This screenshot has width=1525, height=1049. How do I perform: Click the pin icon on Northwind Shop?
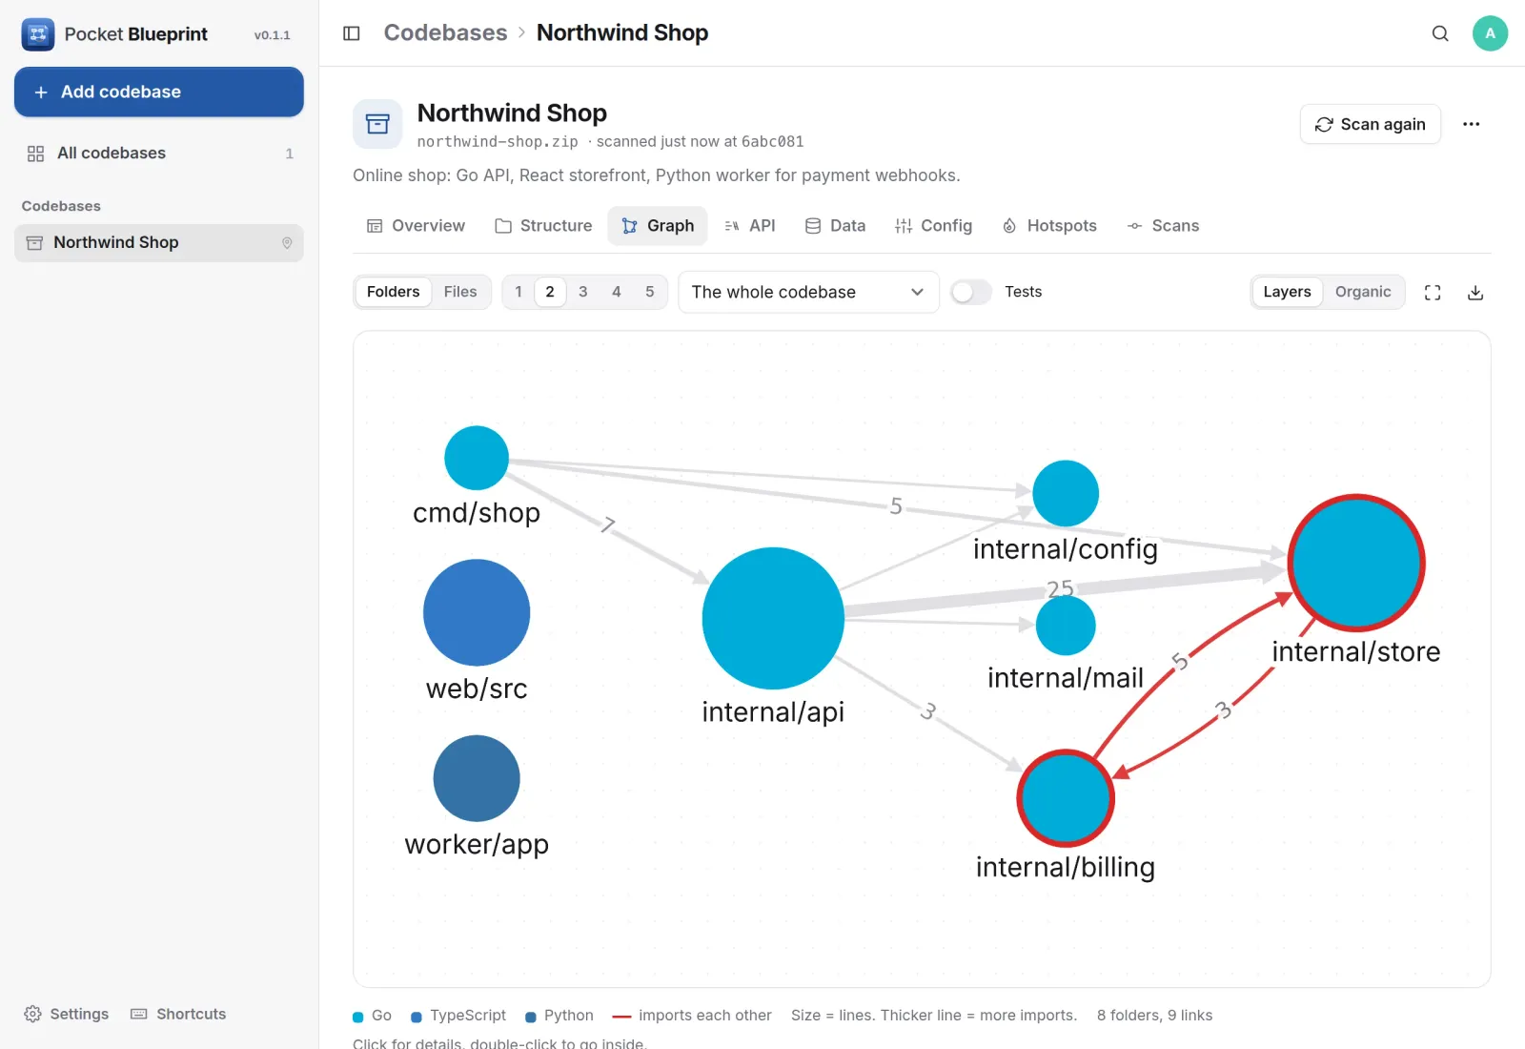287,243
